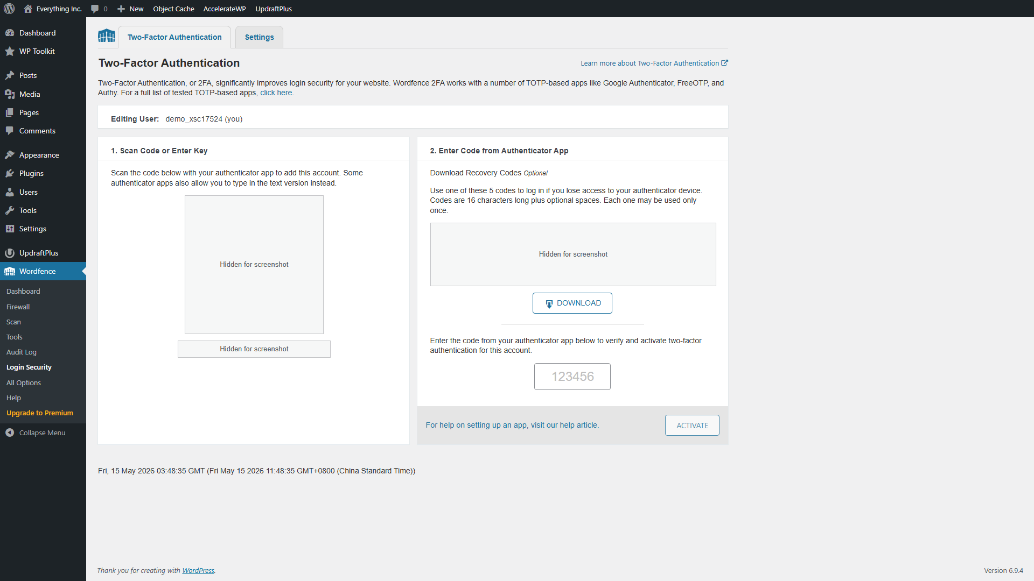Open the Firewall submenu item
1034x581 pixels.
18,307
